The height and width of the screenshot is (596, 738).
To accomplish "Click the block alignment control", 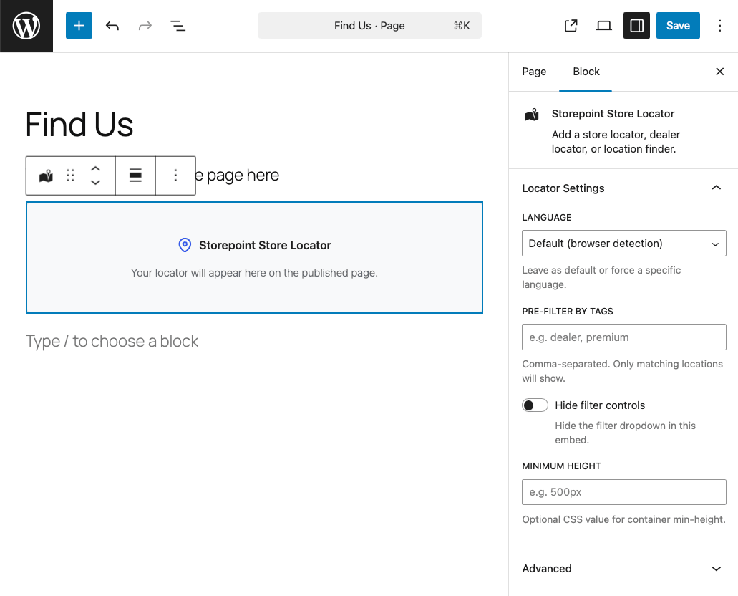I will point(135,176).
